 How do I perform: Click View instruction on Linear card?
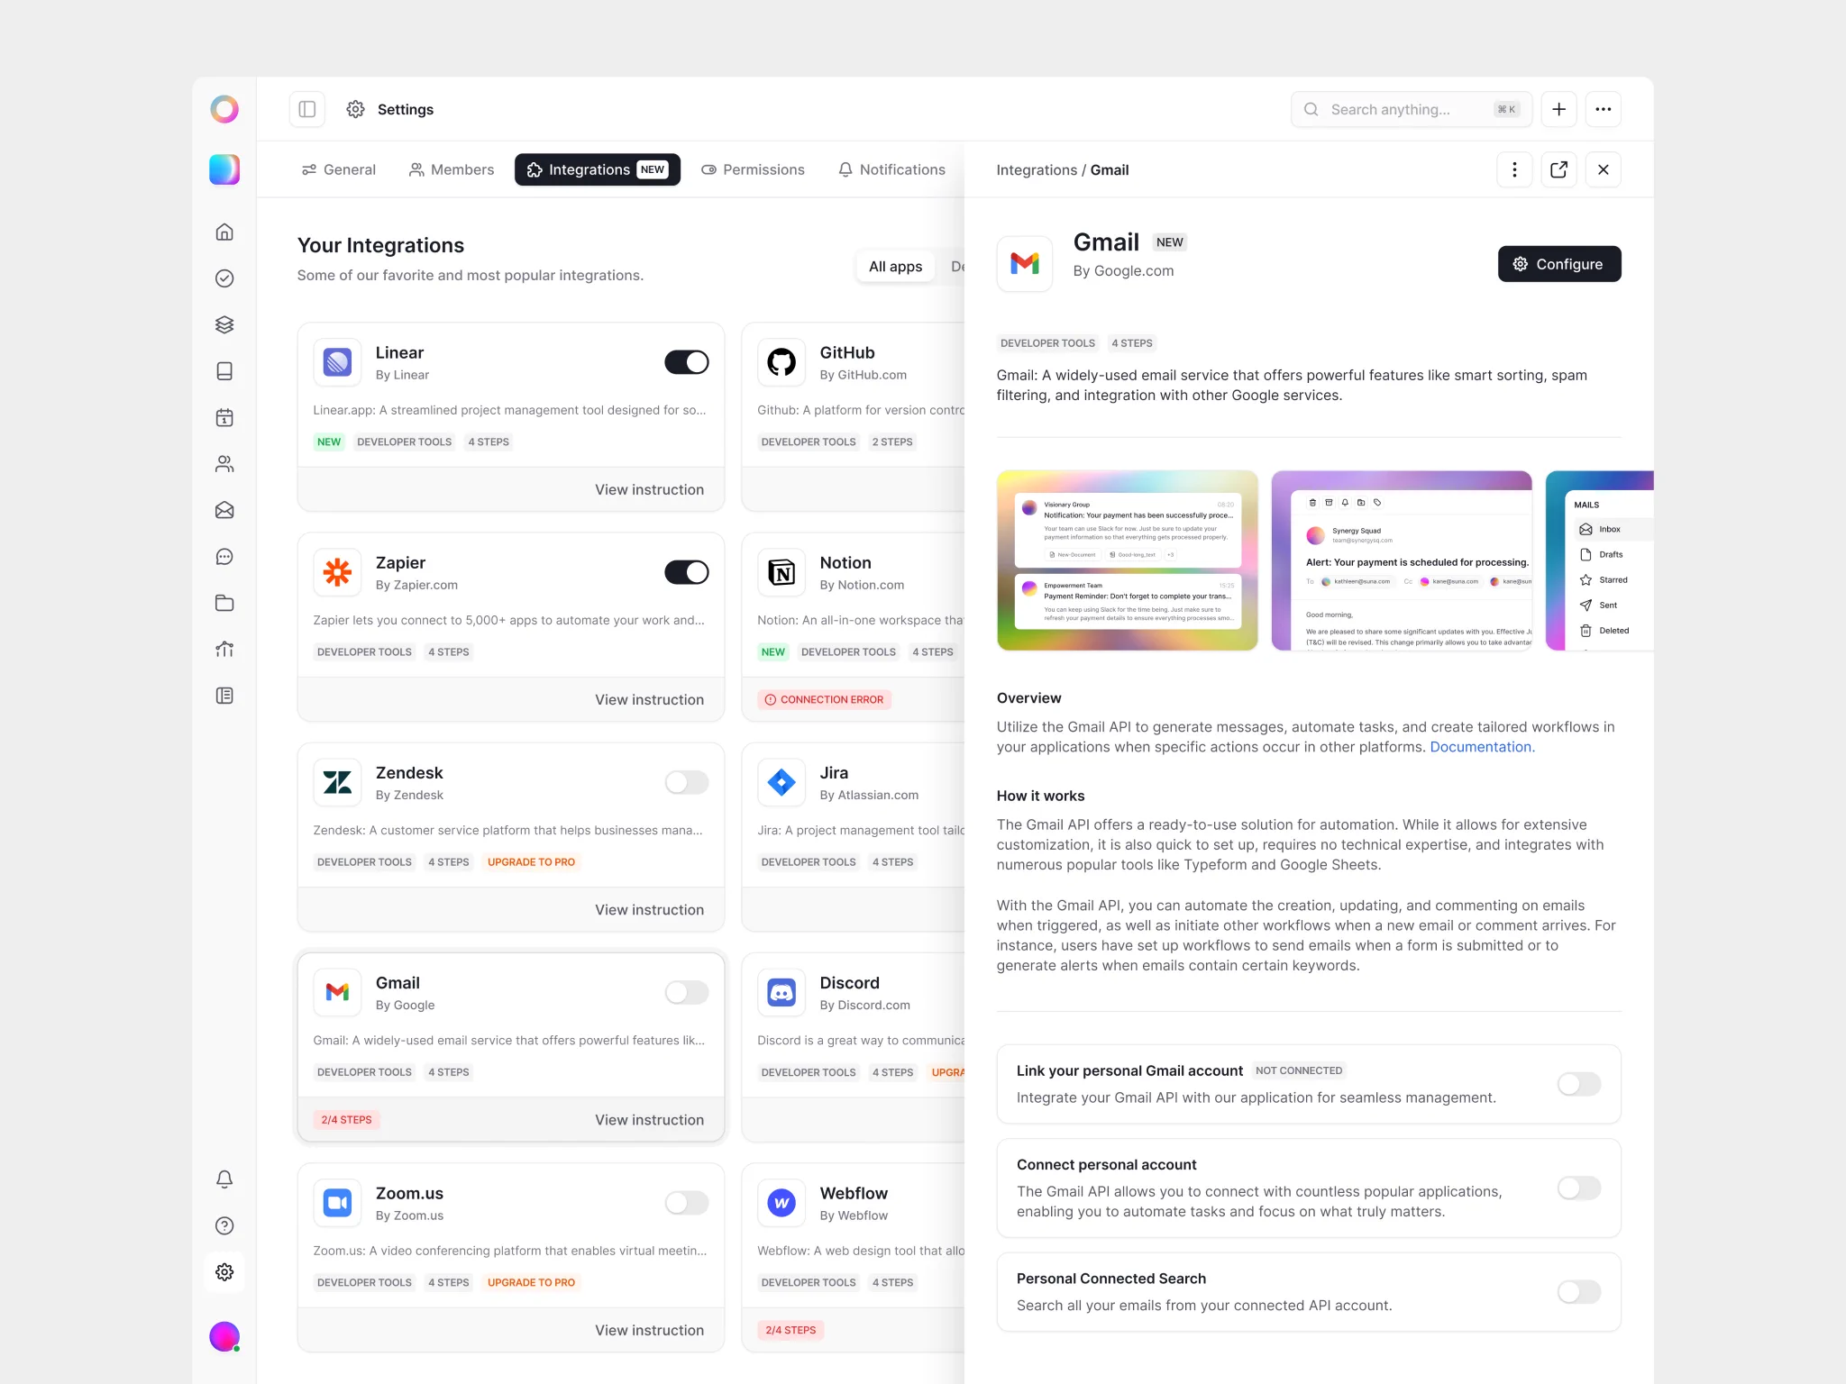click(649, 489)
